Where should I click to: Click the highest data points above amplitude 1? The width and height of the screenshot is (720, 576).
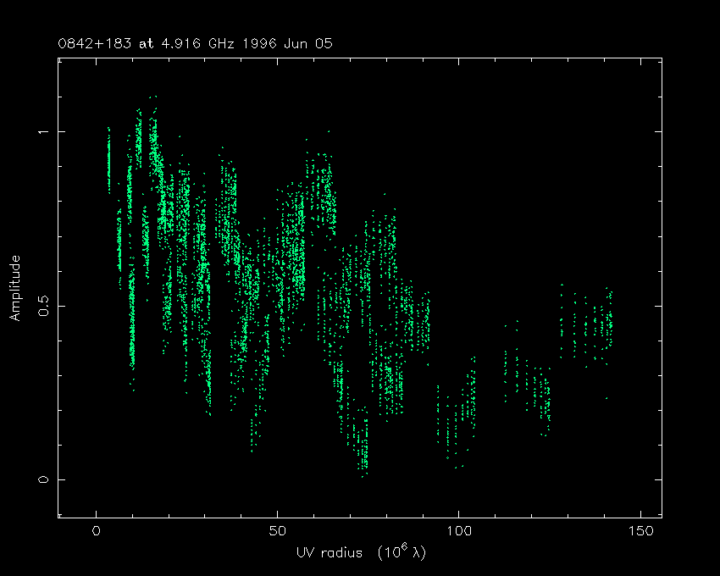click(152, 106)
